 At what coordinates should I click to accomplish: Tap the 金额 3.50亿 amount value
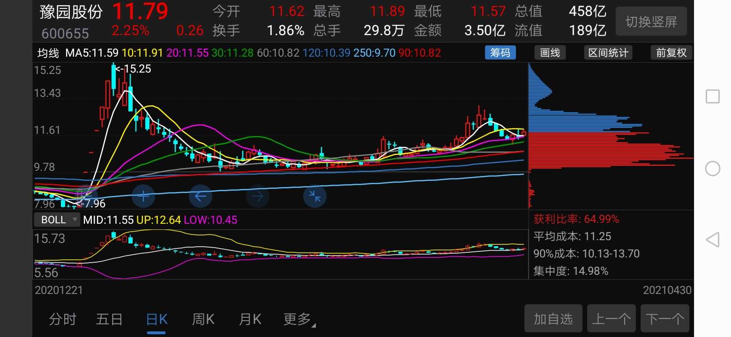point(485,30)
